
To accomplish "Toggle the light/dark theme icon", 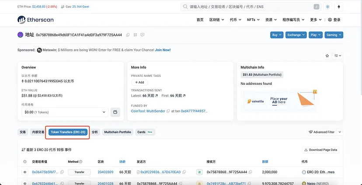I will click(327, 7).
